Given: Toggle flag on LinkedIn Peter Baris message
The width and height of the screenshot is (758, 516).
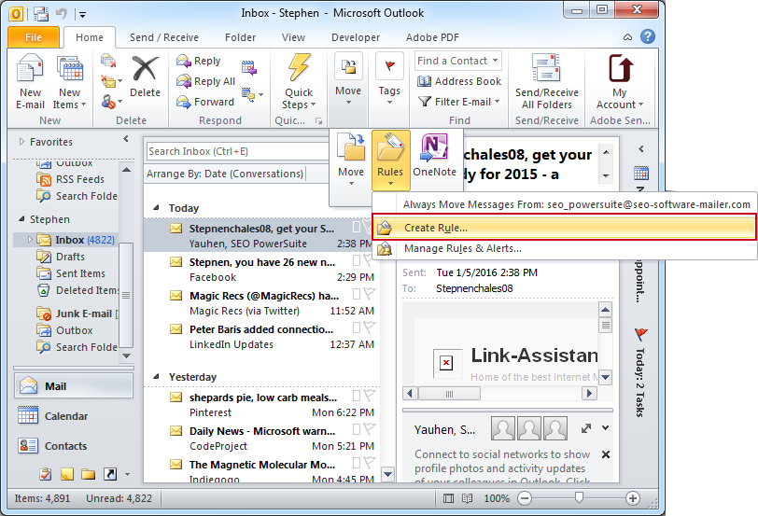Looking at the screenshot, I should 369,330.
